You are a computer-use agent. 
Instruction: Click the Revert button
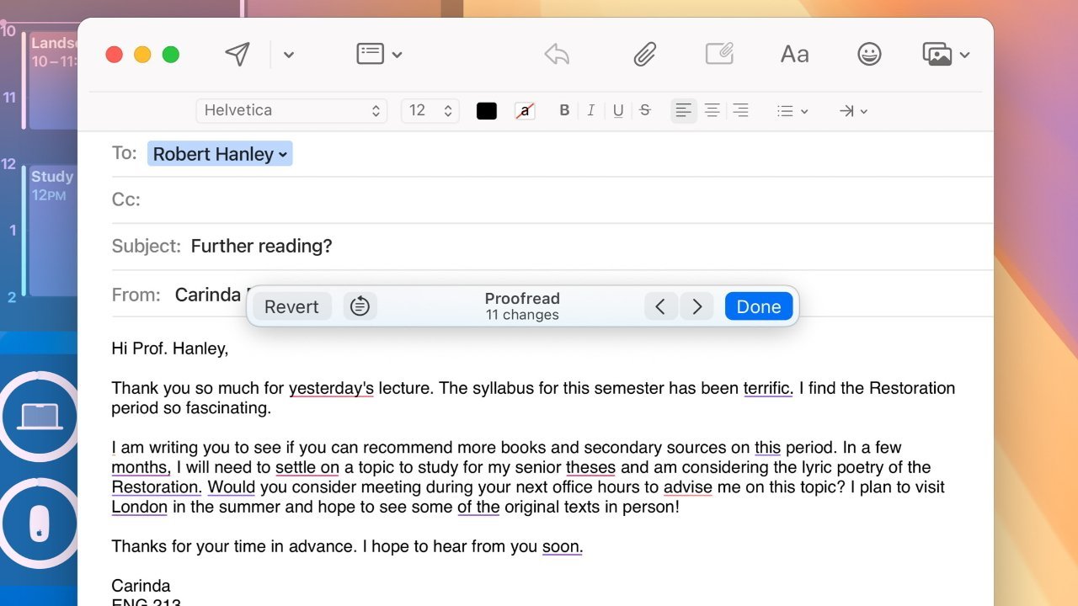pos(291,306)
